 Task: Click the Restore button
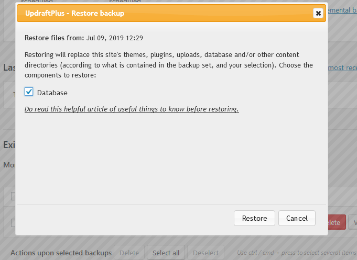(254, 218)
